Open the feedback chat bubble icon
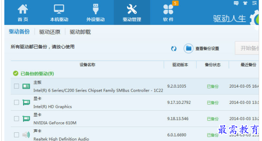 tap(236, 3)
